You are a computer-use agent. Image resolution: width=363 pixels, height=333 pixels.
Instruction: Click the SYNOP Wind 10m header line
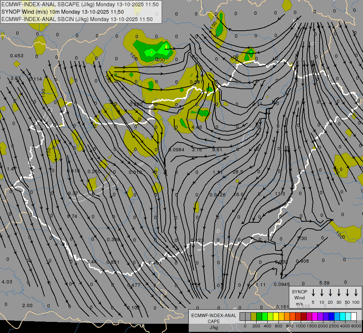click(x=63, y=12)
